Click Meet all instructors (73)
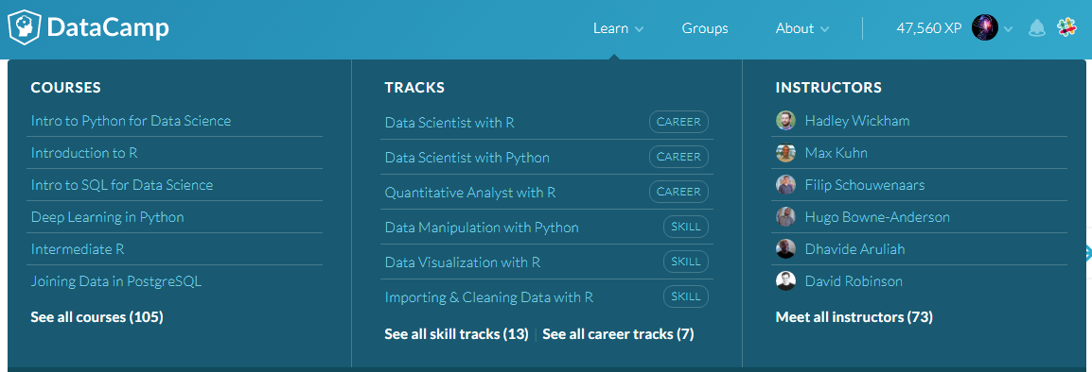Viewport: 1092px width, 372px height. point(854,317)
